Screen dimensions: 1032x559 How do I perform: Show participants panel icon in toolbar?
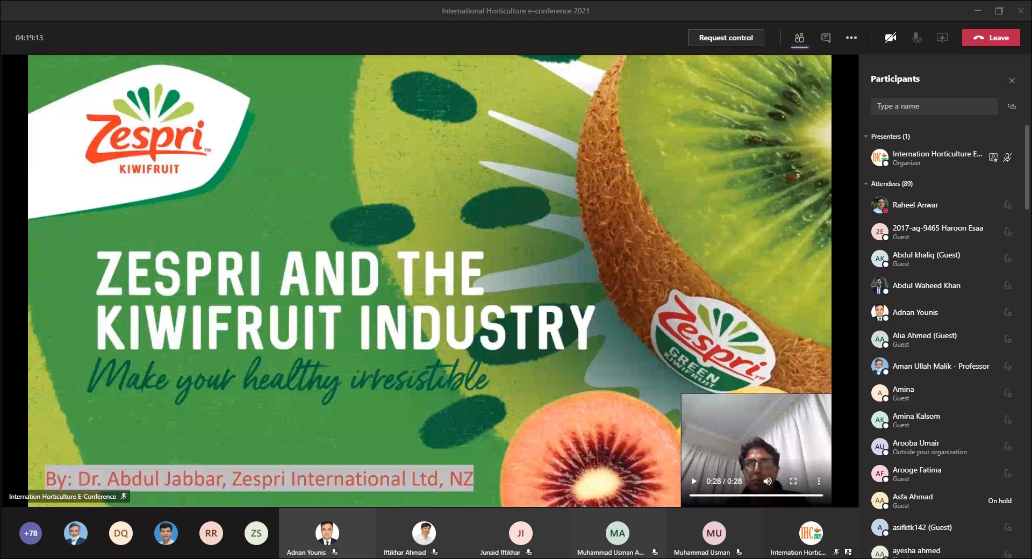[x=799, y=38]
